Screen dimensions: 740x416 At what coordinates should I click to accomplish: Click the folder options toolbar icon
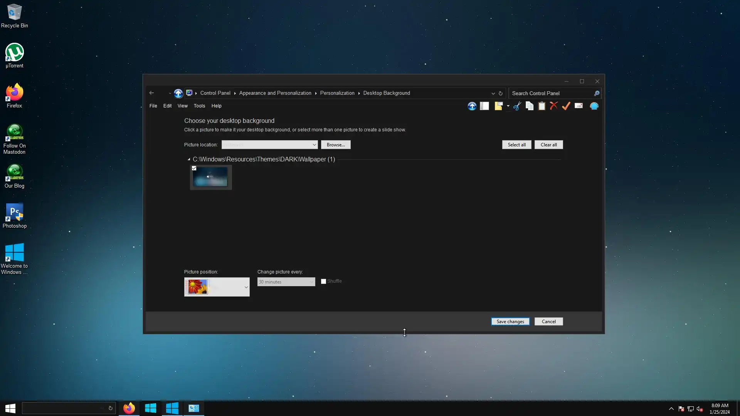(x=499, y=106)
